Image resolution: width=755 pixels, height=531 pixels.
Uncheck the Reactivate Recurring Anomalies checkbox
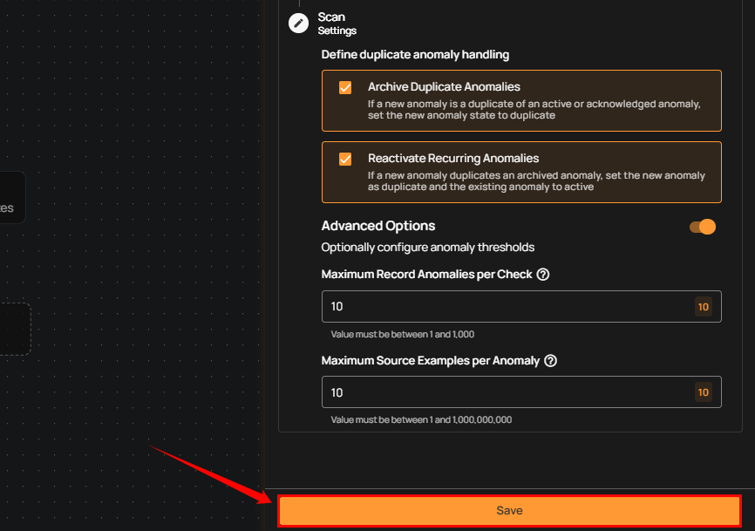[x=345, y=159]
